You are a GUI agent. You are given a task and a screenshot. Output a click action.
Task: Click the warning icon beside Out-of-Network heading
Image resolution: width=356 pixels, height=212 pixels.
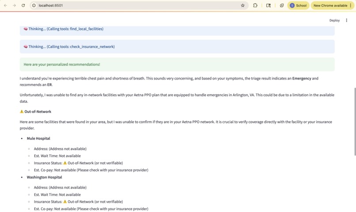point(22,112)
